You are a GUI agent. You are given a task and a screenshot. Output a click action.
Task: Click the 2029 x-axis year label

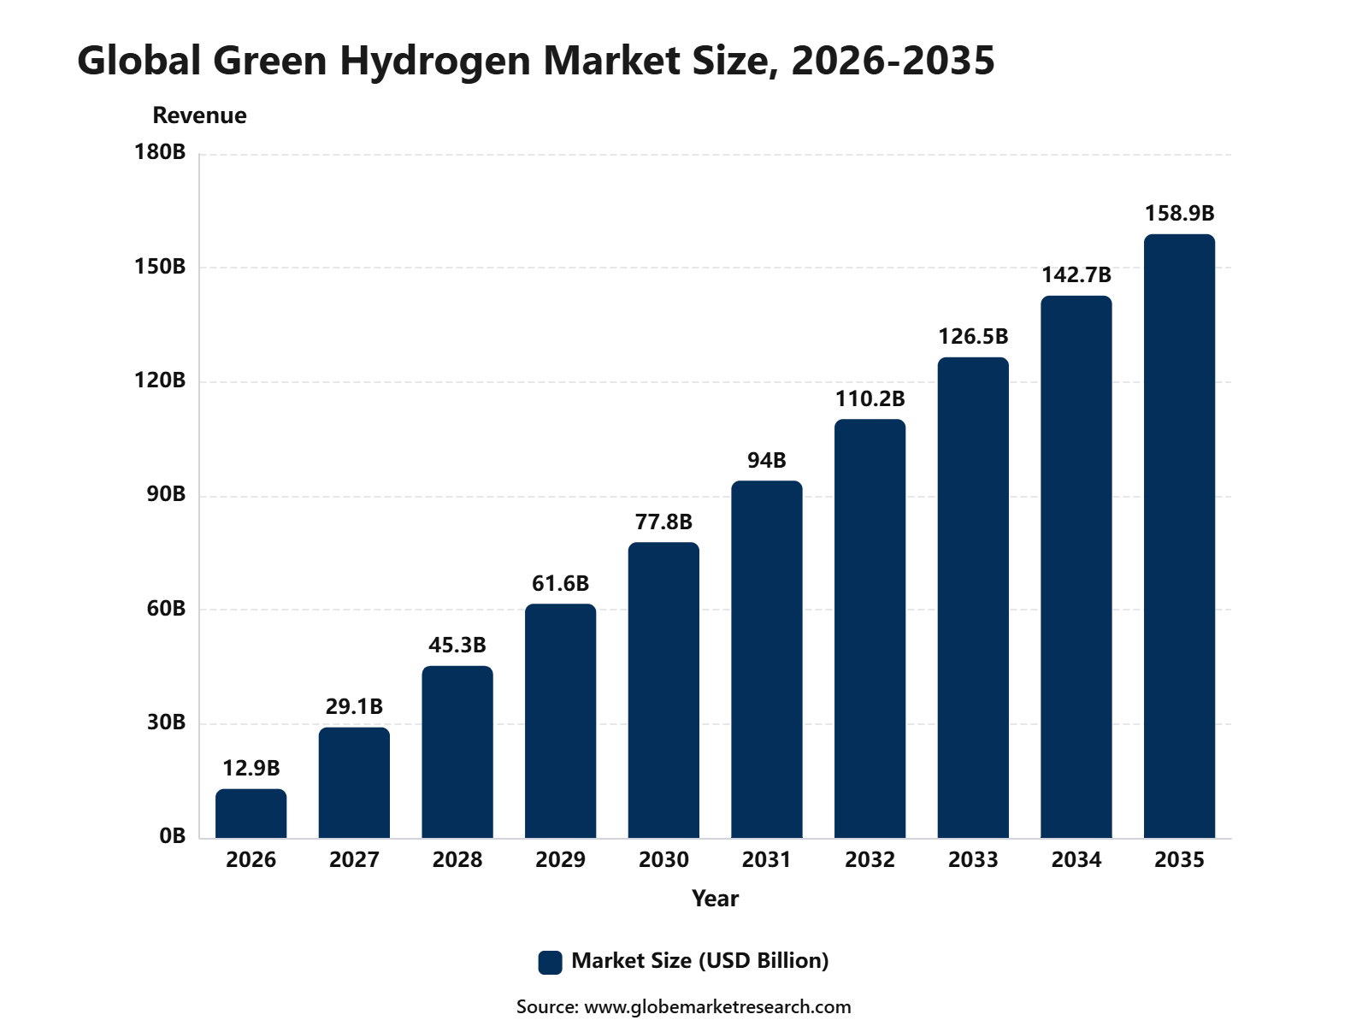coord(560,860)
